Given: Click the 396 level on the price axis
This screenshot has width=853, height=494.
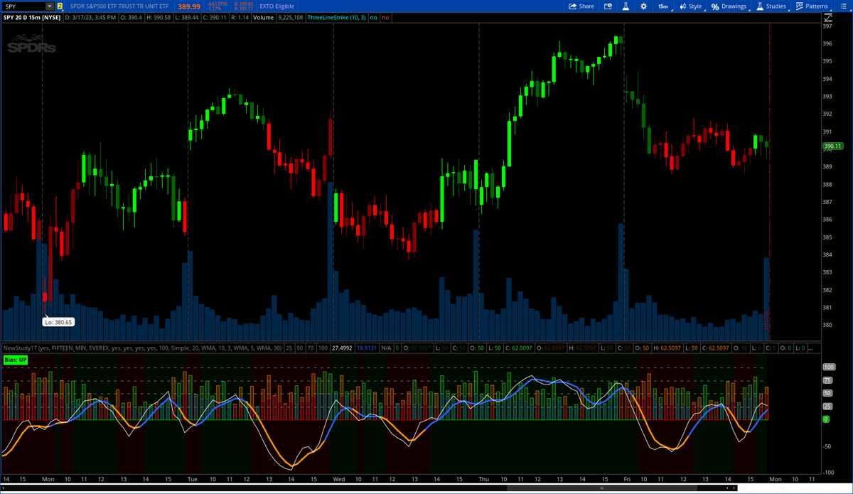Looking at the screenshot, I should point(827,43).
